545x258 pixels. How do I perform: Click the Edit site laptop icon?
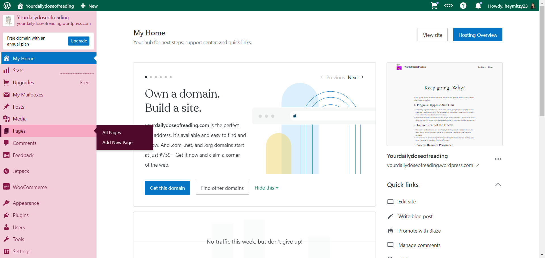(391, 202)
